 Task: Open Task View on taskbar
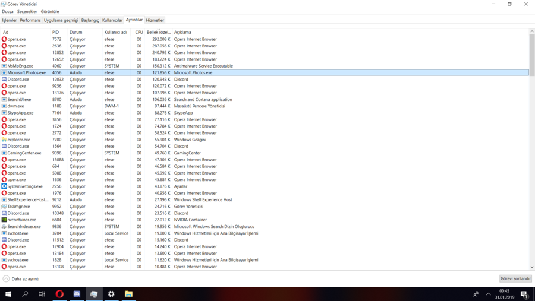[42, 294]
